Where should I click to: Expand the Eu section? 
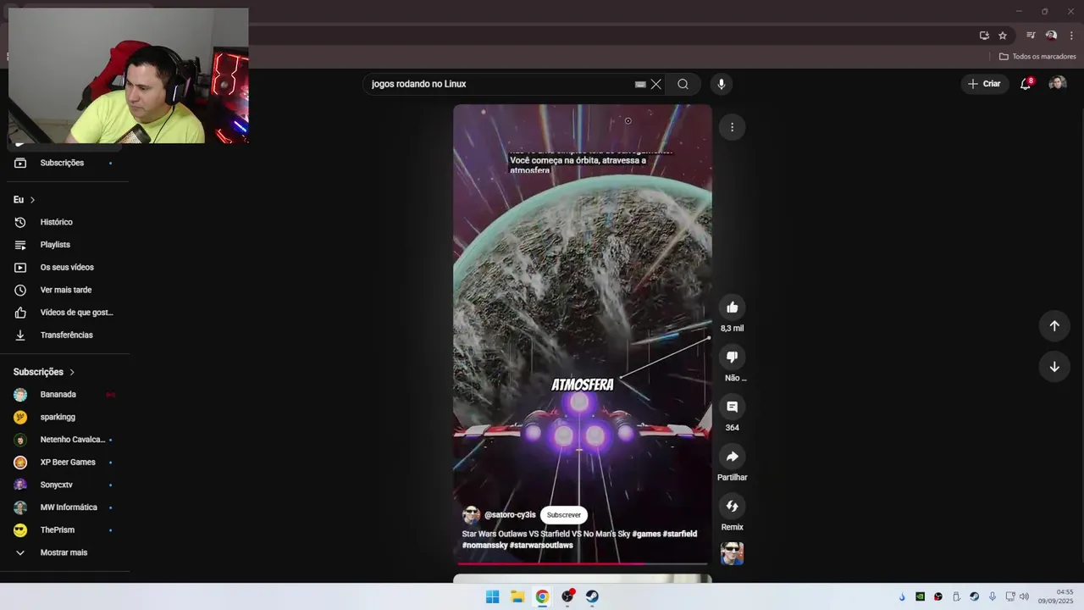pos(25,200)
